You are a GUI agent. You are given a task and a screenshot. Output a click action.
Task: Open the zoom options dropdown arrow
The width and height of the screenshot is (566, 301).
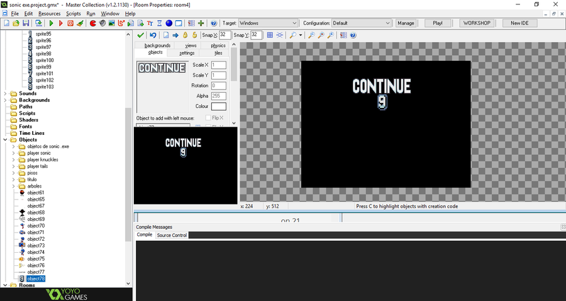(x=301, y=35)
